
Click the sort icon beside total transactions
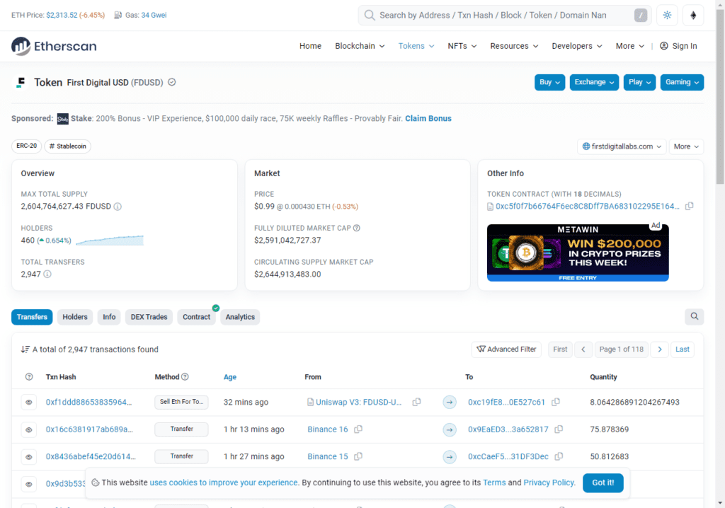25,350
